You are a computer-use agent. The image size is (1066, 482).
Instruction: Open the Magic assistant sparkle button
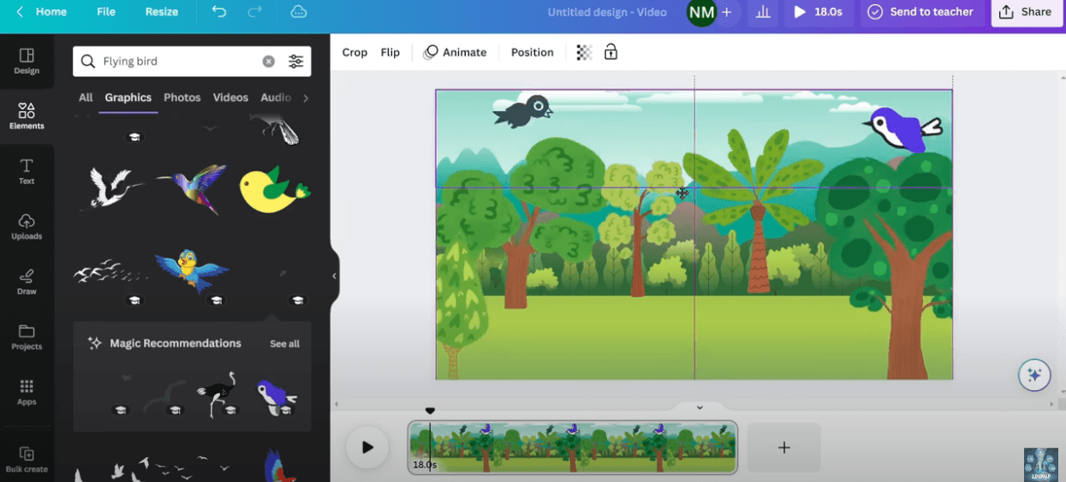(1034, 375)
